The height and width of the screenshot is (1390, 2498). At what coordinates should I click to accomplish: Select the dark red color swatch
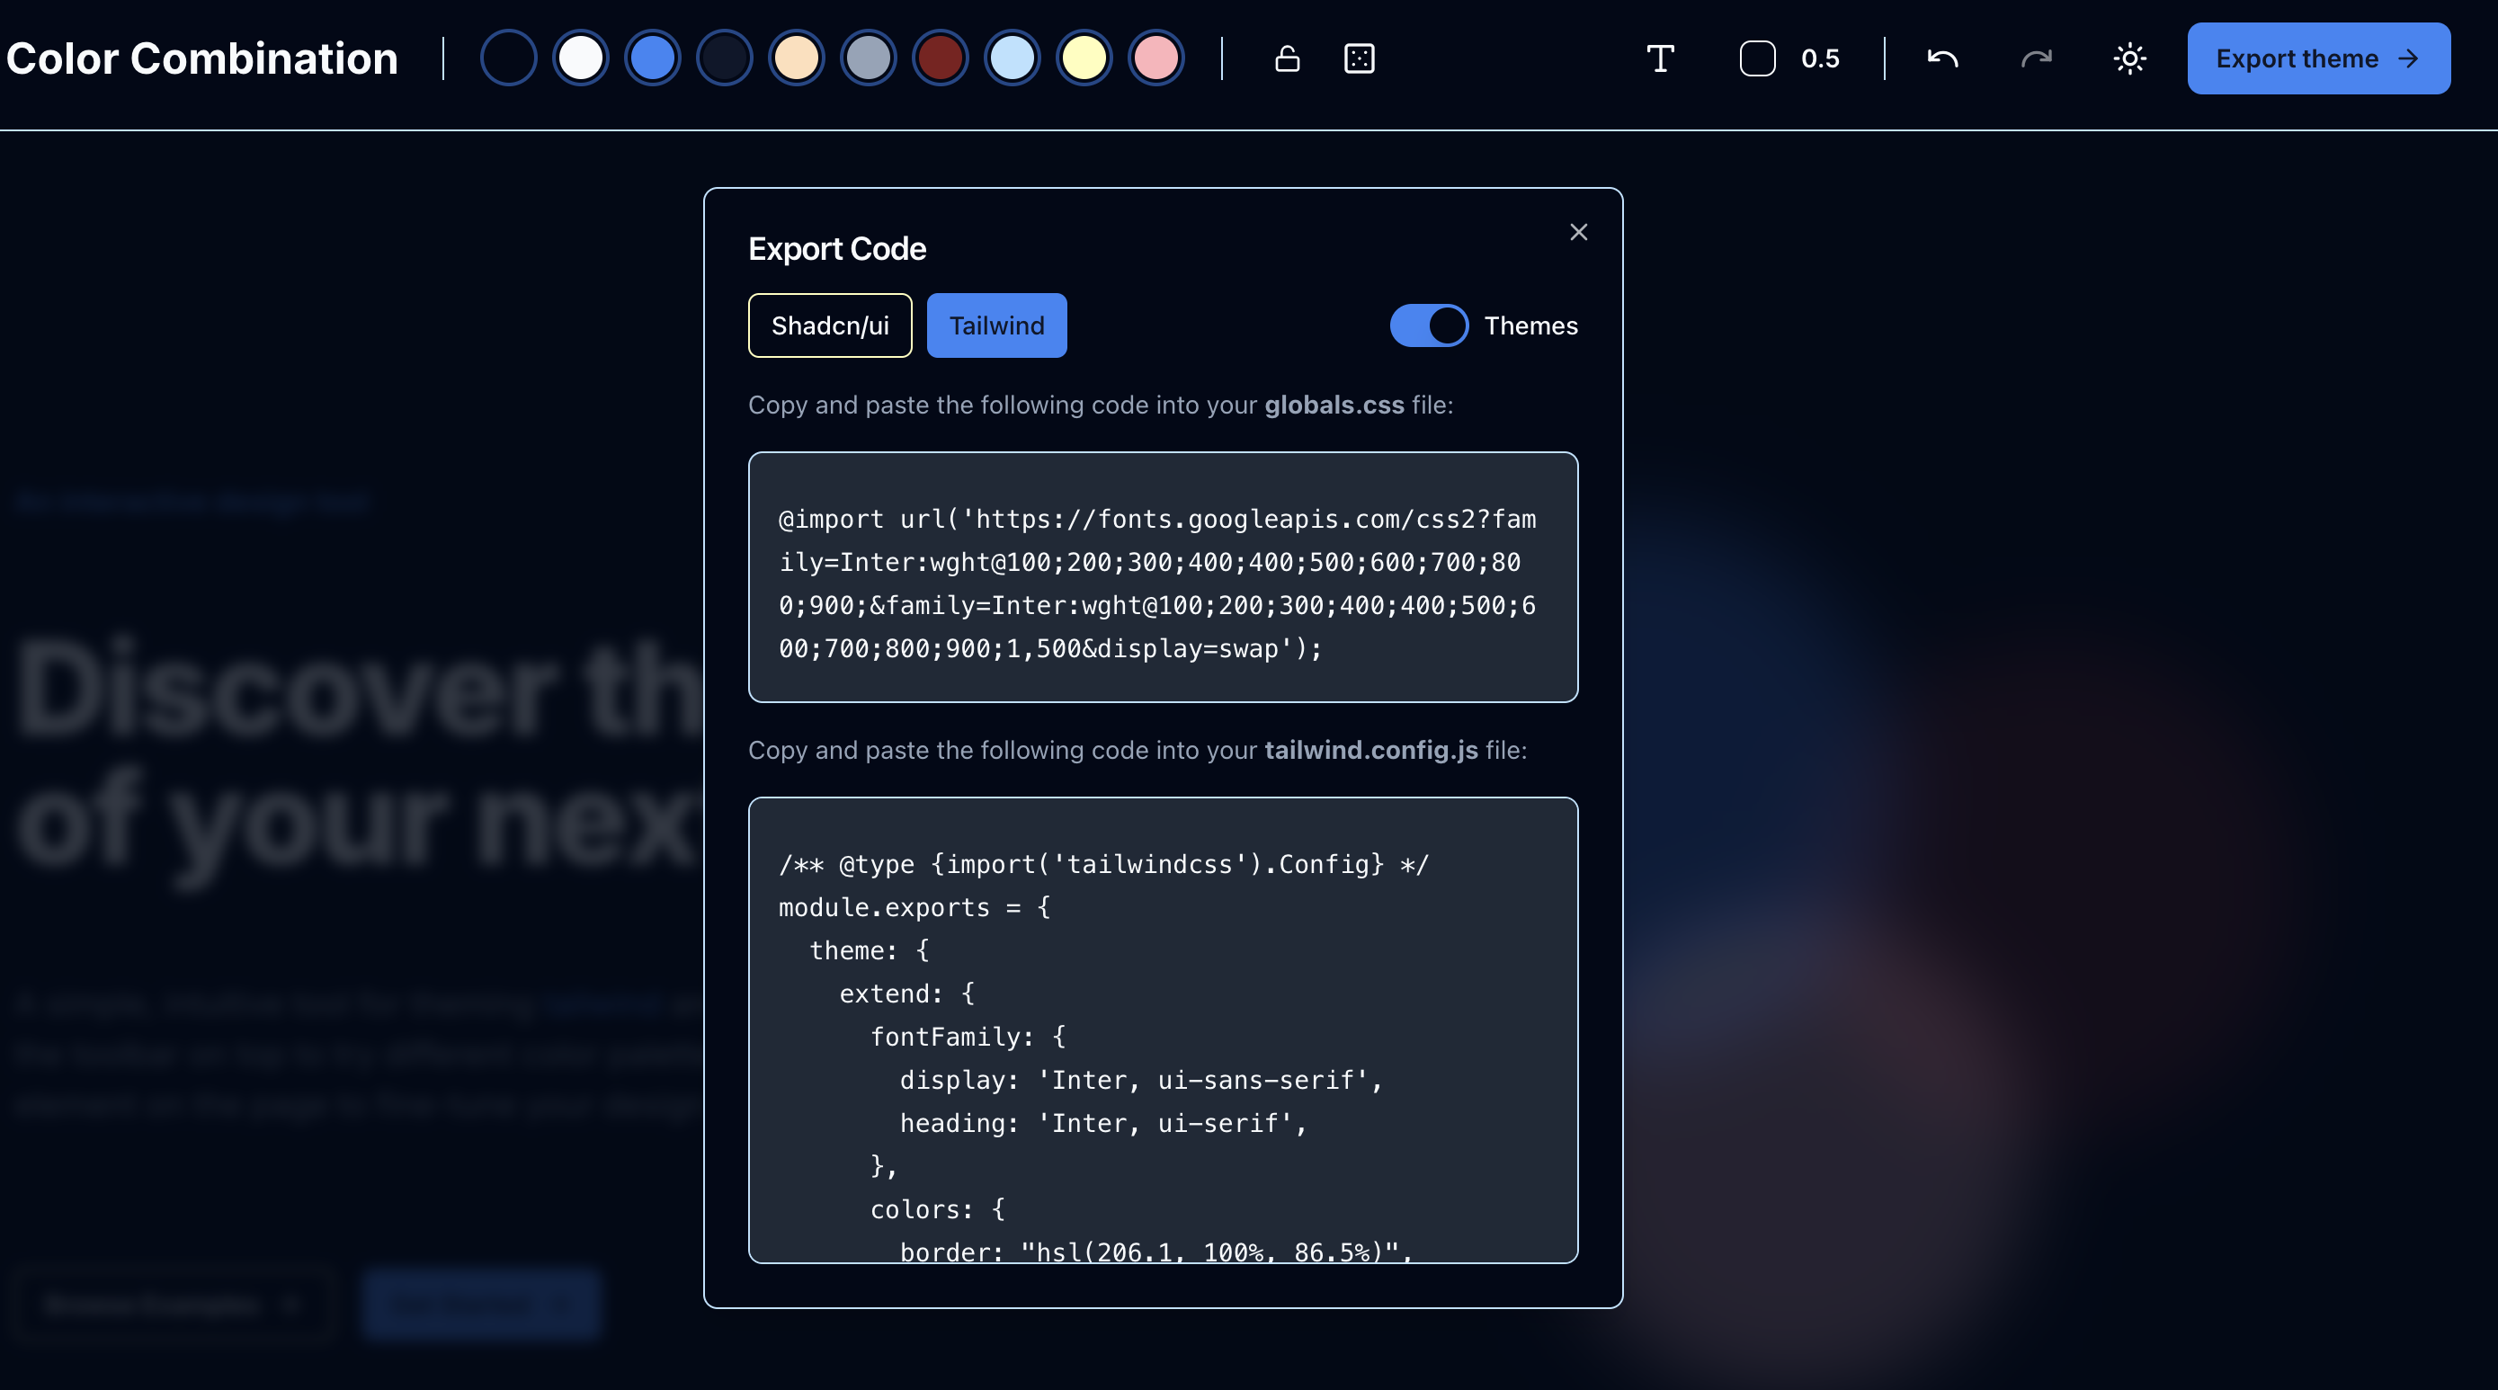pos(940,58)
